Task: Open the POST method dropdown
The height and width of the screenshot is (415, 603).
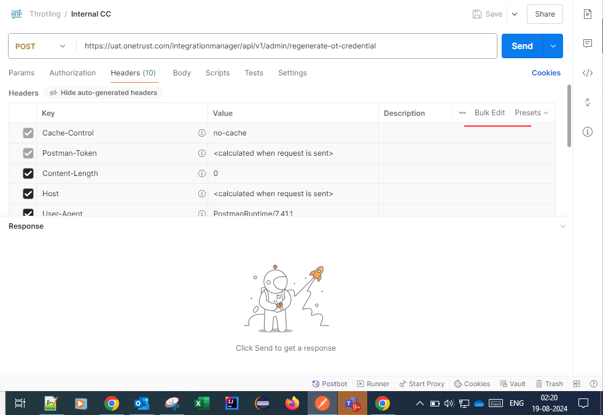Action: [41, 46]
